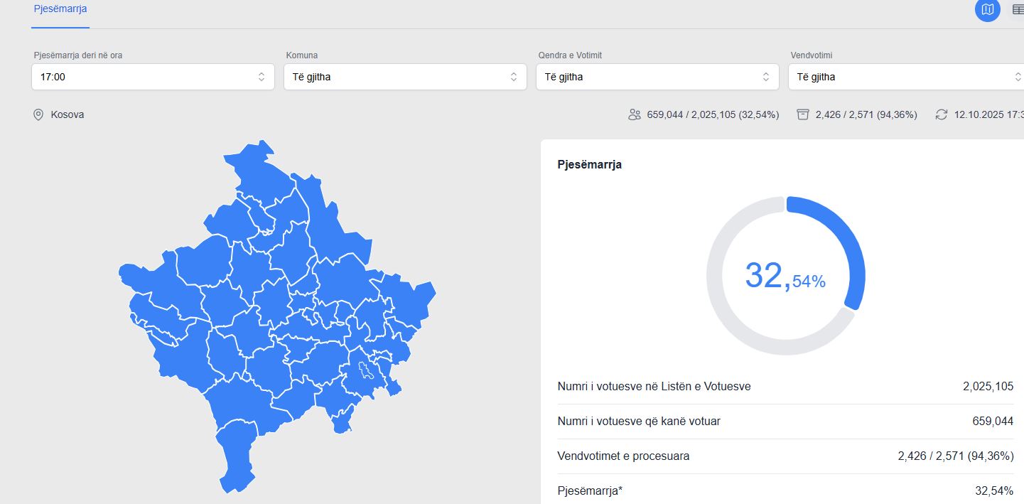The width and height of the screenshot is (1024, 504).
Task: Click the Numri i votuesve që kanë votuar row
Action: coord(785,422)
